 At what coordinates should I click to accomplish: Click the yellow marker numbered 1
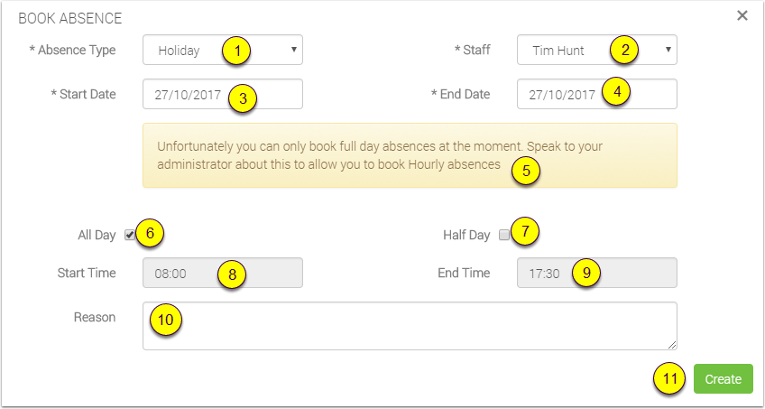coord(237,51)
